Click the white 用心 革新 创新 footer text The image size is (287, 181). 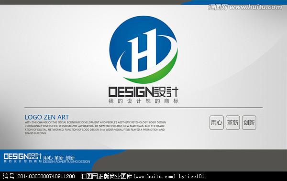click(x=59, y=158)
